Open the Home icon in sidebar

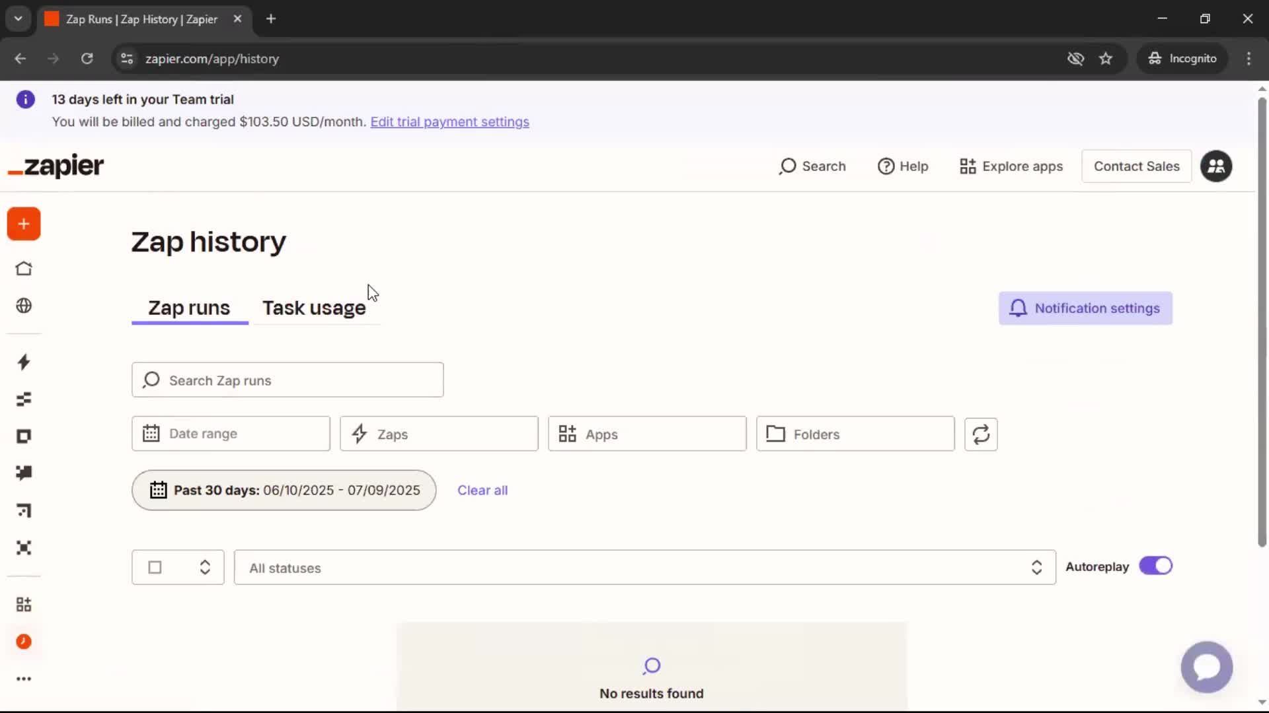(x=24, y=269)
